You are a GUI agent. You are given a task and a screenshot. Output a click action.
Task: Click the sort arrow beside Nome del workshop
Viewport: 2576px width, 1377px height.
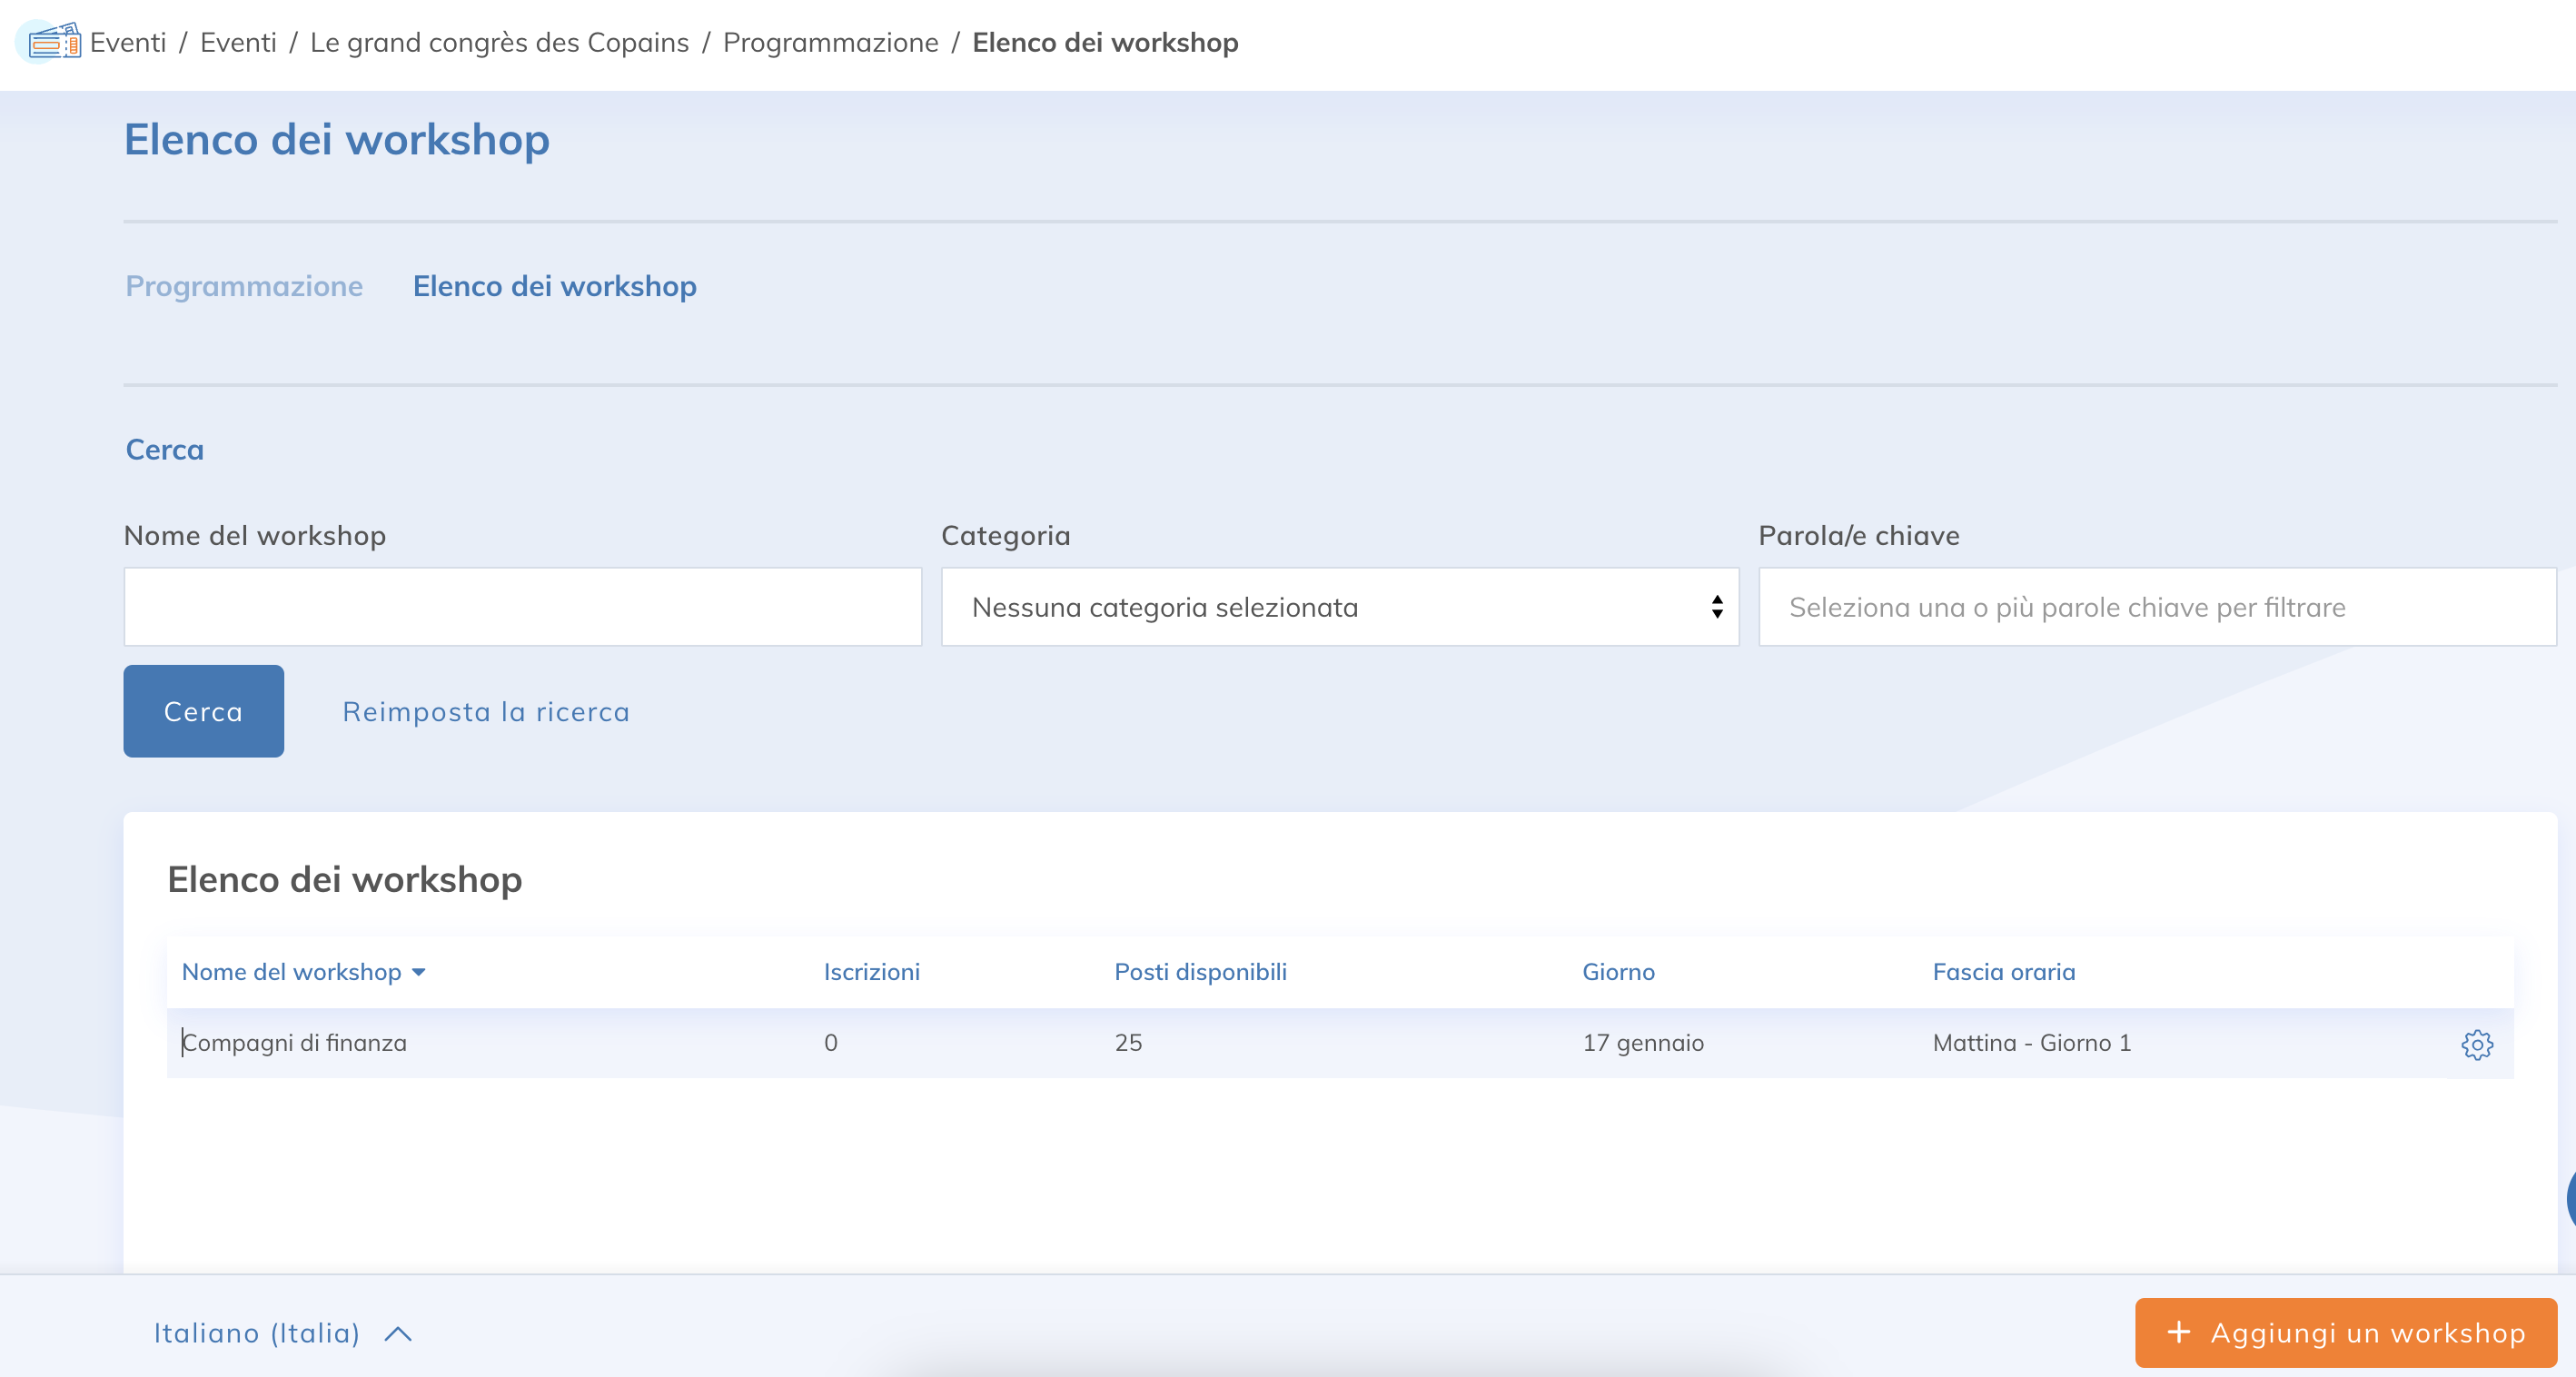click(419, 972)
